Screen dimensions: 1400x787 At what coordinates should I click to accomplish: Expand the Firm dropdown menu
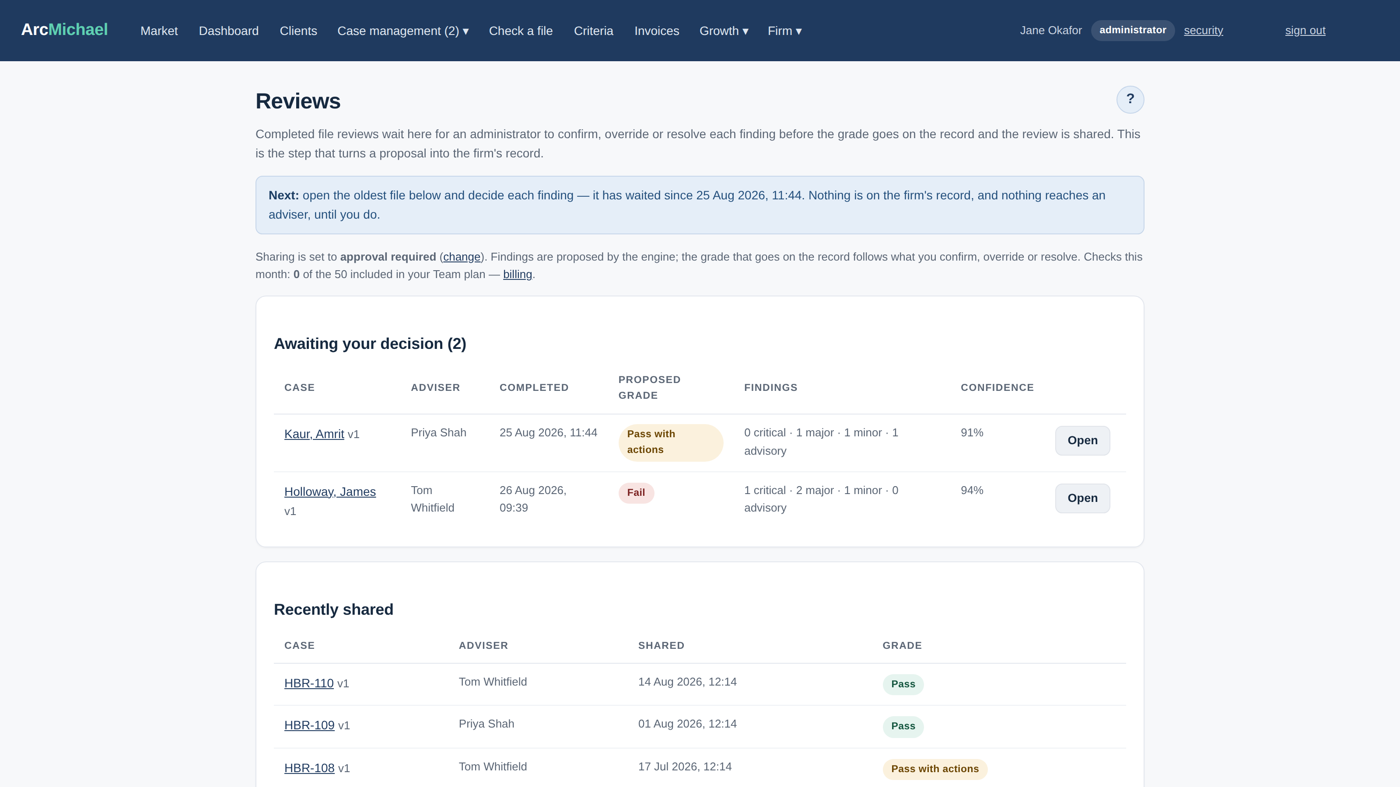[x=784, y=31]
